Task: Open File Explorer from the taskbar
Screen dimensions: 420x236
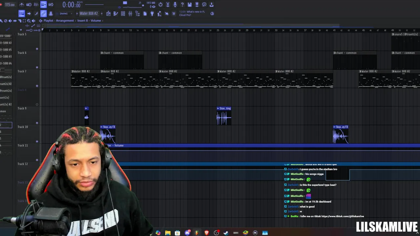Action: click(x=168, y=233)
